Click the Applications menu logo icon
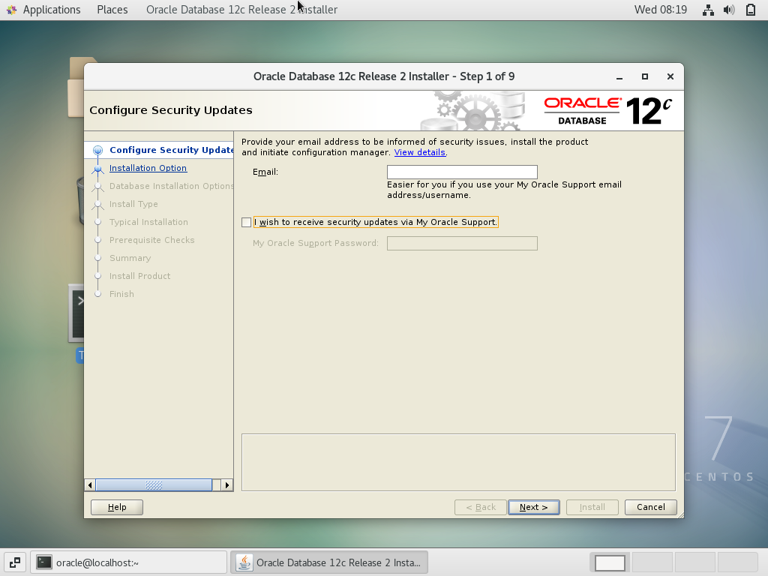This screenshot has height=576, width=768. 12,10
